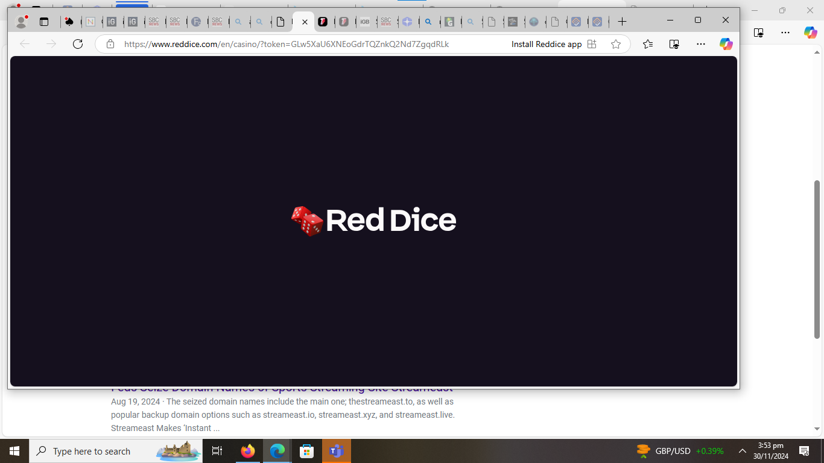Launch Firefox from the taskbar
This screenshot has height=463, width=824.
247,451
